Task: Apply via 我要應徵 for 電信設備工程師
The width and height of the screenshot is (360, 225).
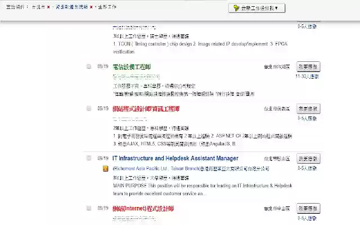Action: (308, 67)
